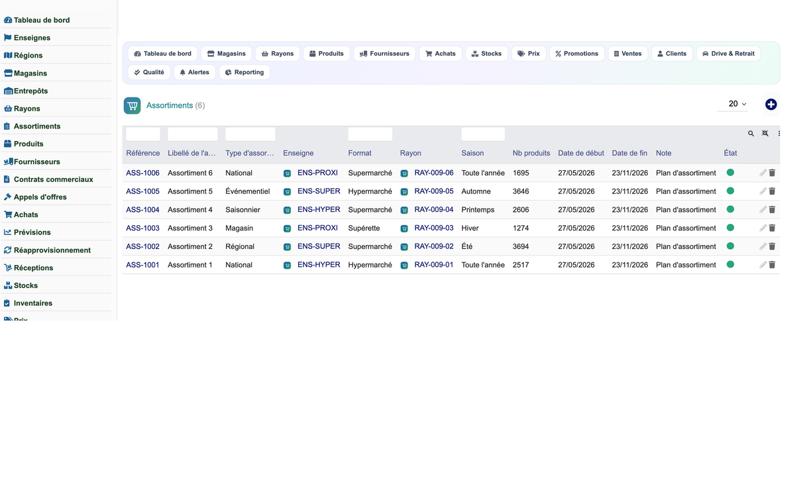Open the RAY-009-05 rayon link
Image resolution: width=795 pixels, height=492 pixels.
434,191
